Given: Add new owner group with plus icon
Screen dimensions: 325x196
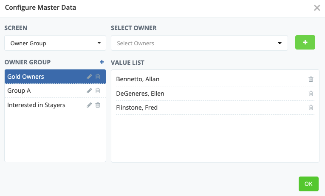Looking at the screenshot, I should point(102,62).
